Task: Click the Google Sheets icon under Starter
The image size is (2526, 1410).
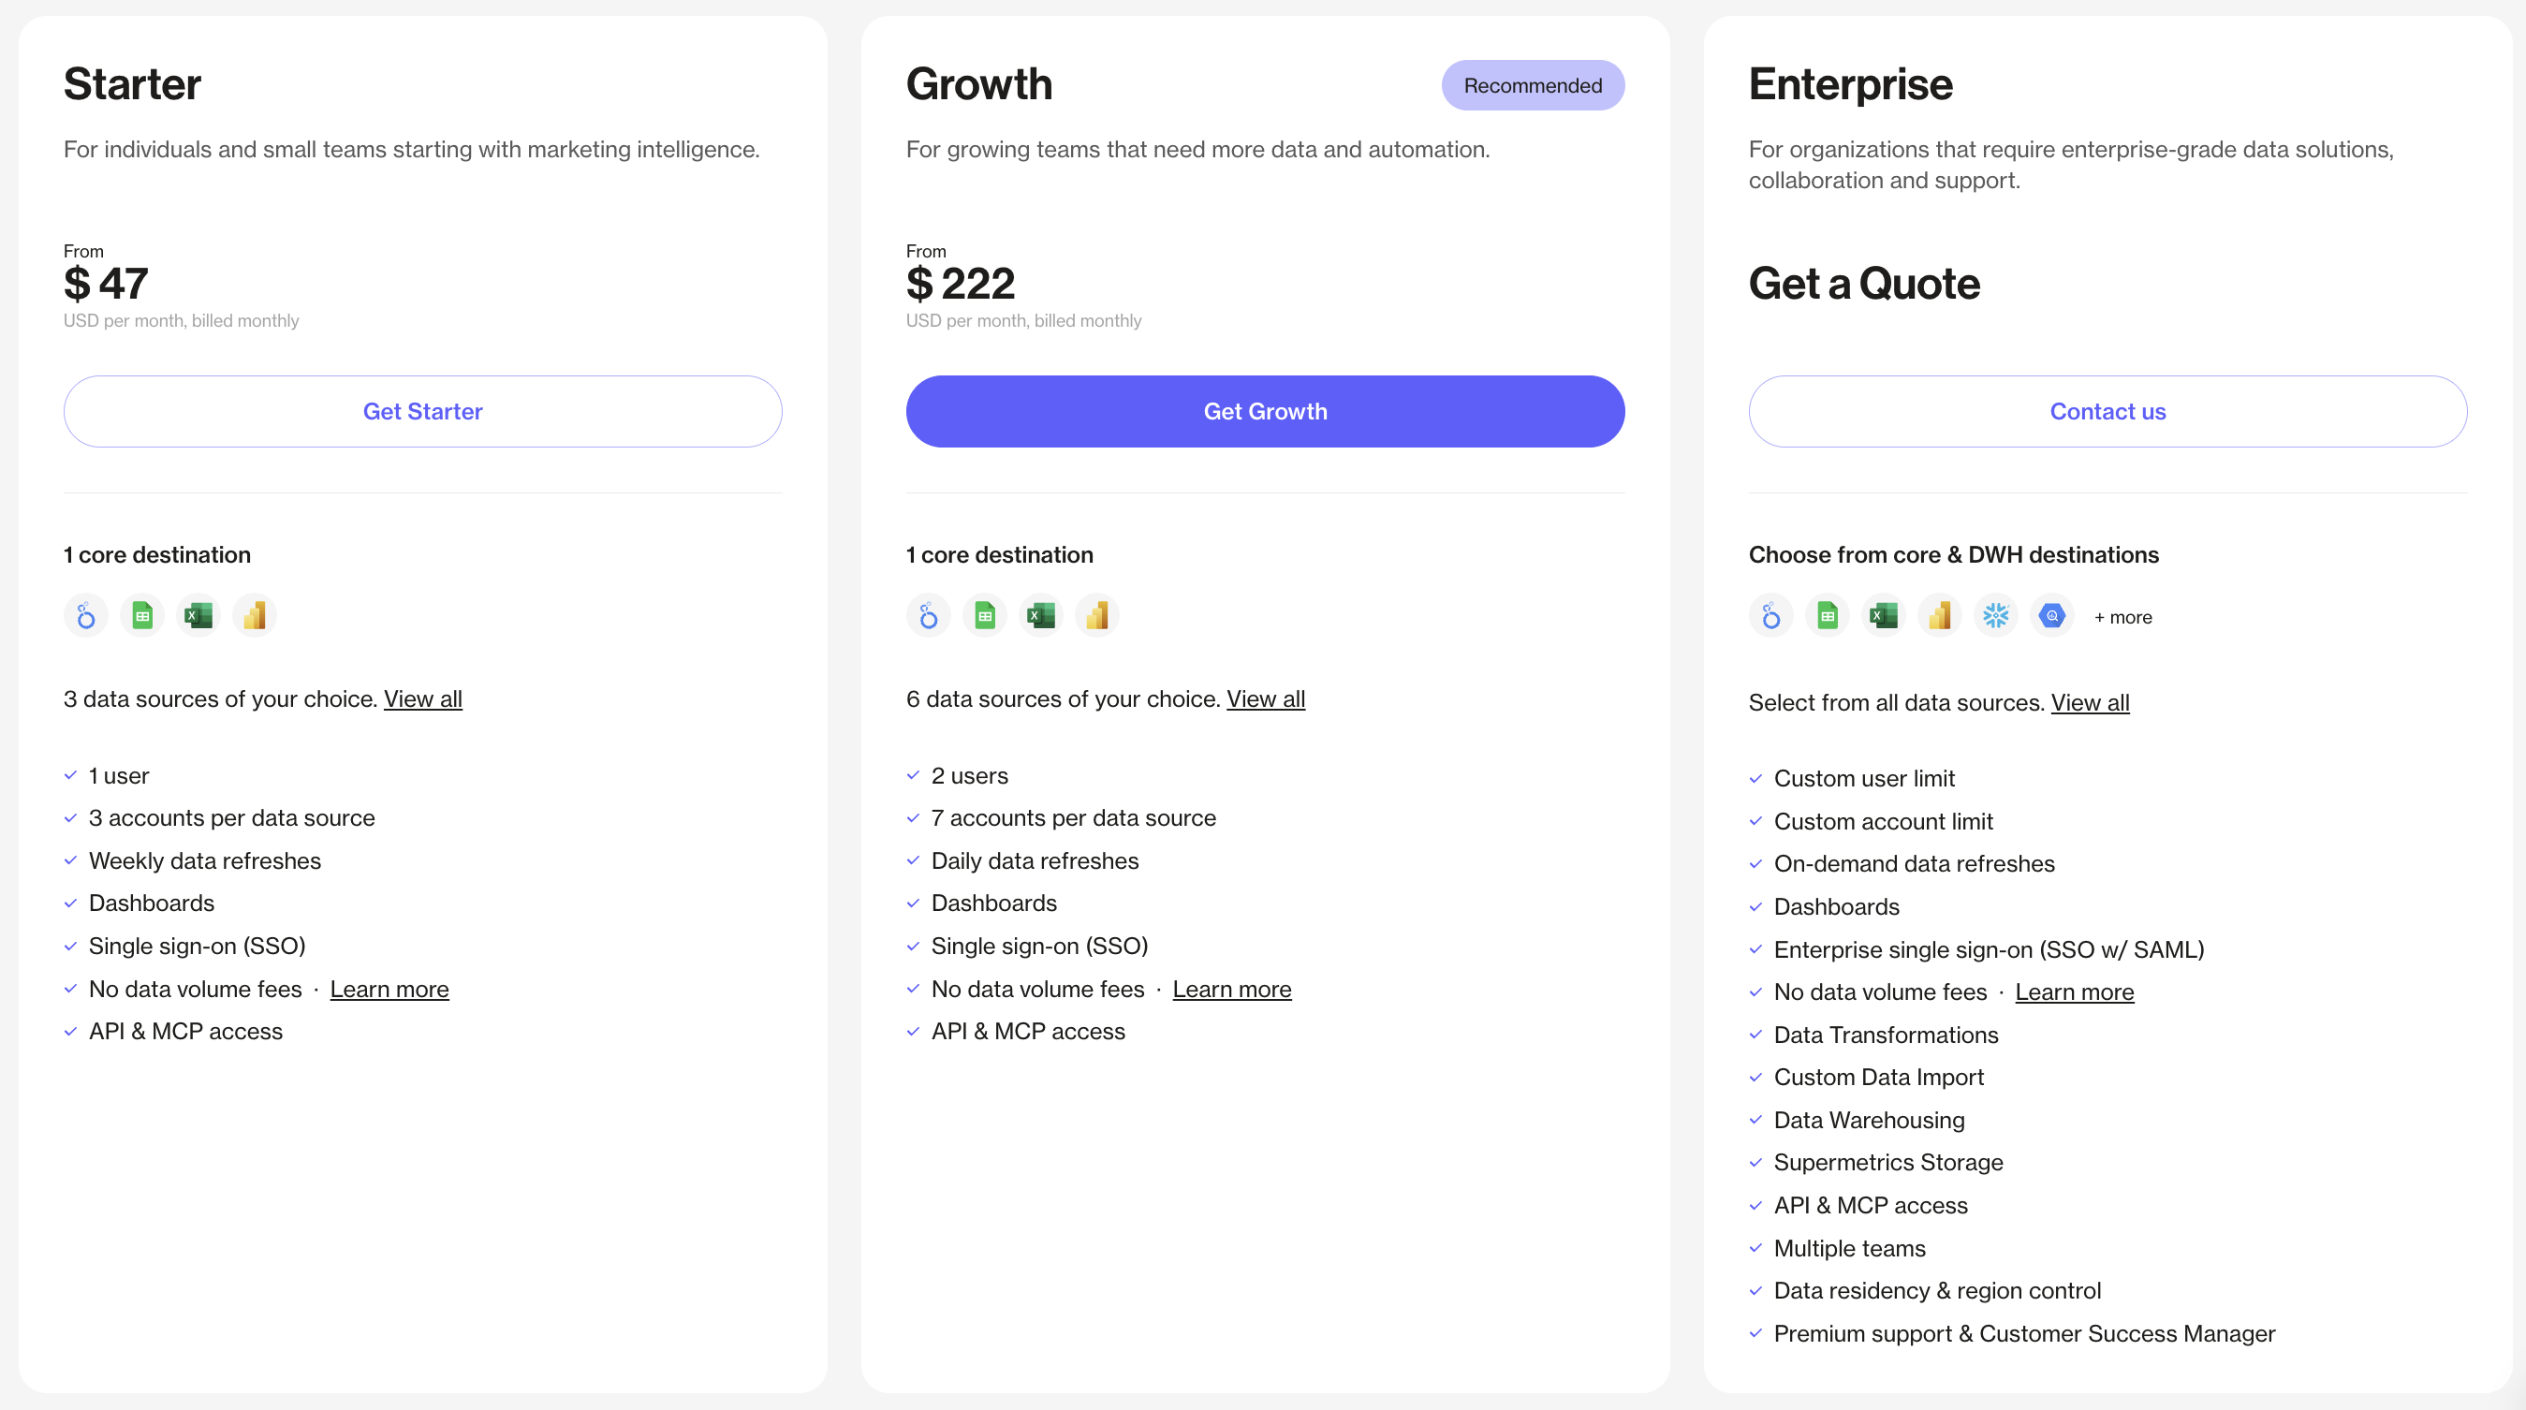Action: click(141, 615)
